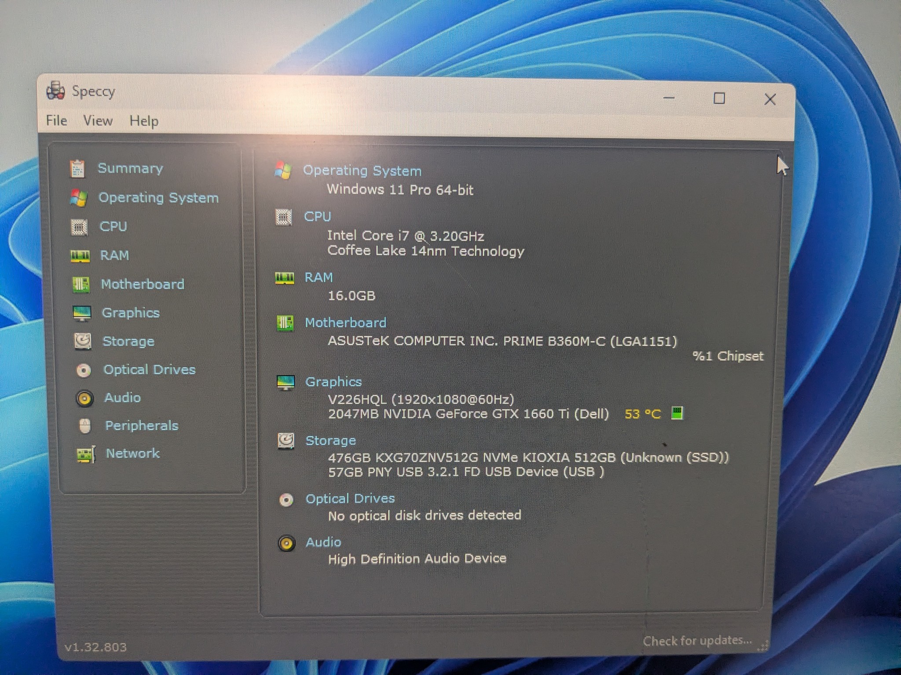This screenshot has width=901, height=675.
Task: Click the Operating System flag icon in sidebar
Action: 79,198
